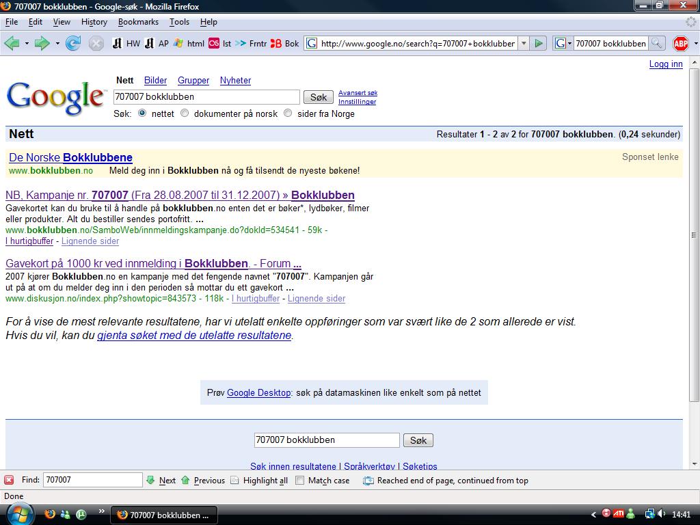Open the File menu
The height and width of the screenshot is (525, 700).
pyautogui.click(x=12, y=22)
